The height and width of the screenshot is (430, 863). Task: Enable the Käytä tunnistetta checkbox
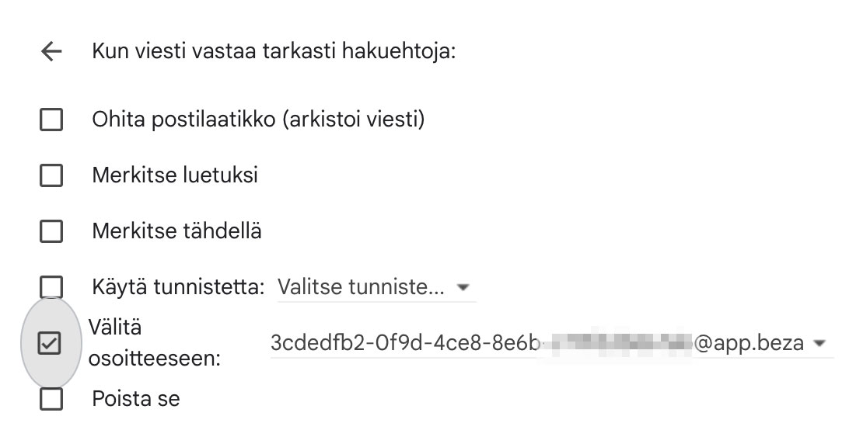[x=51, y=287]
